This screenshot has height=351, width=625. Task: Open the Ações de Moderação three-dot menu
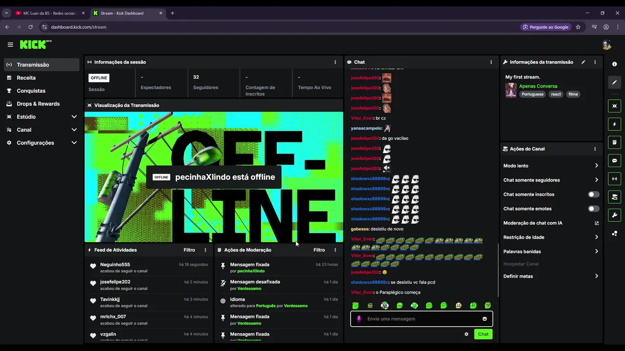pos(335,250)
